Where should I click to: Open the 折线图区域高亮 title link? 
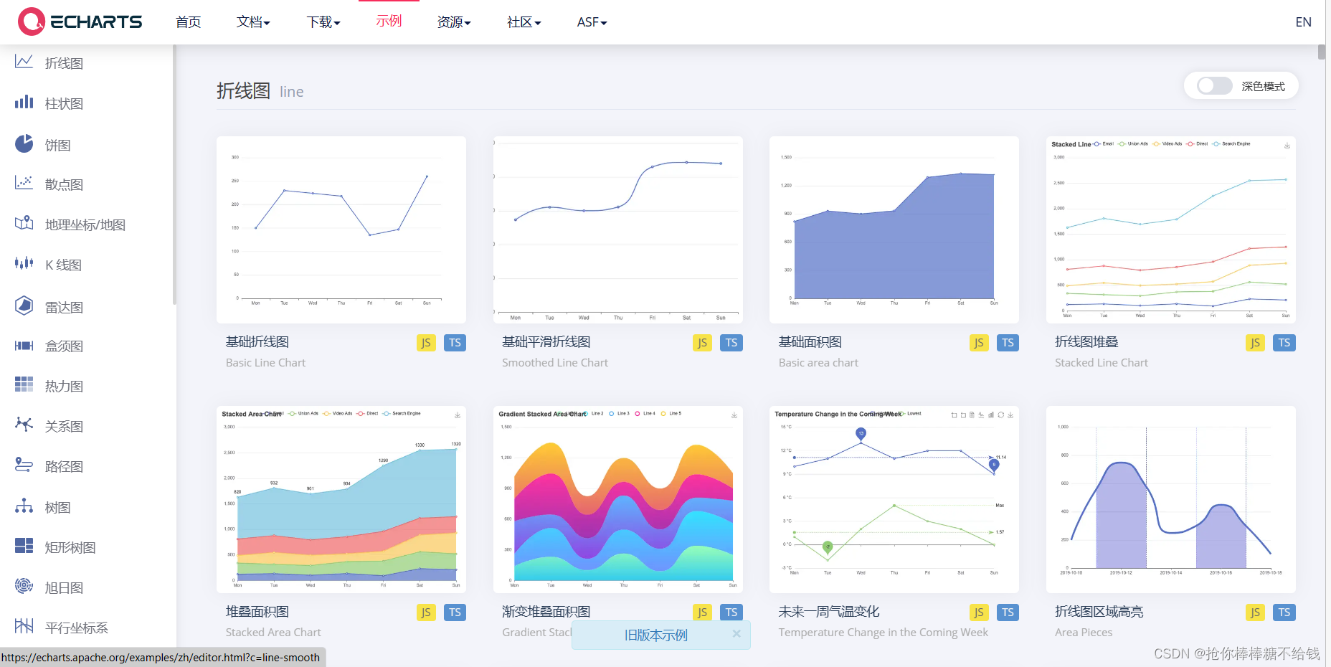coord(1099,612)
